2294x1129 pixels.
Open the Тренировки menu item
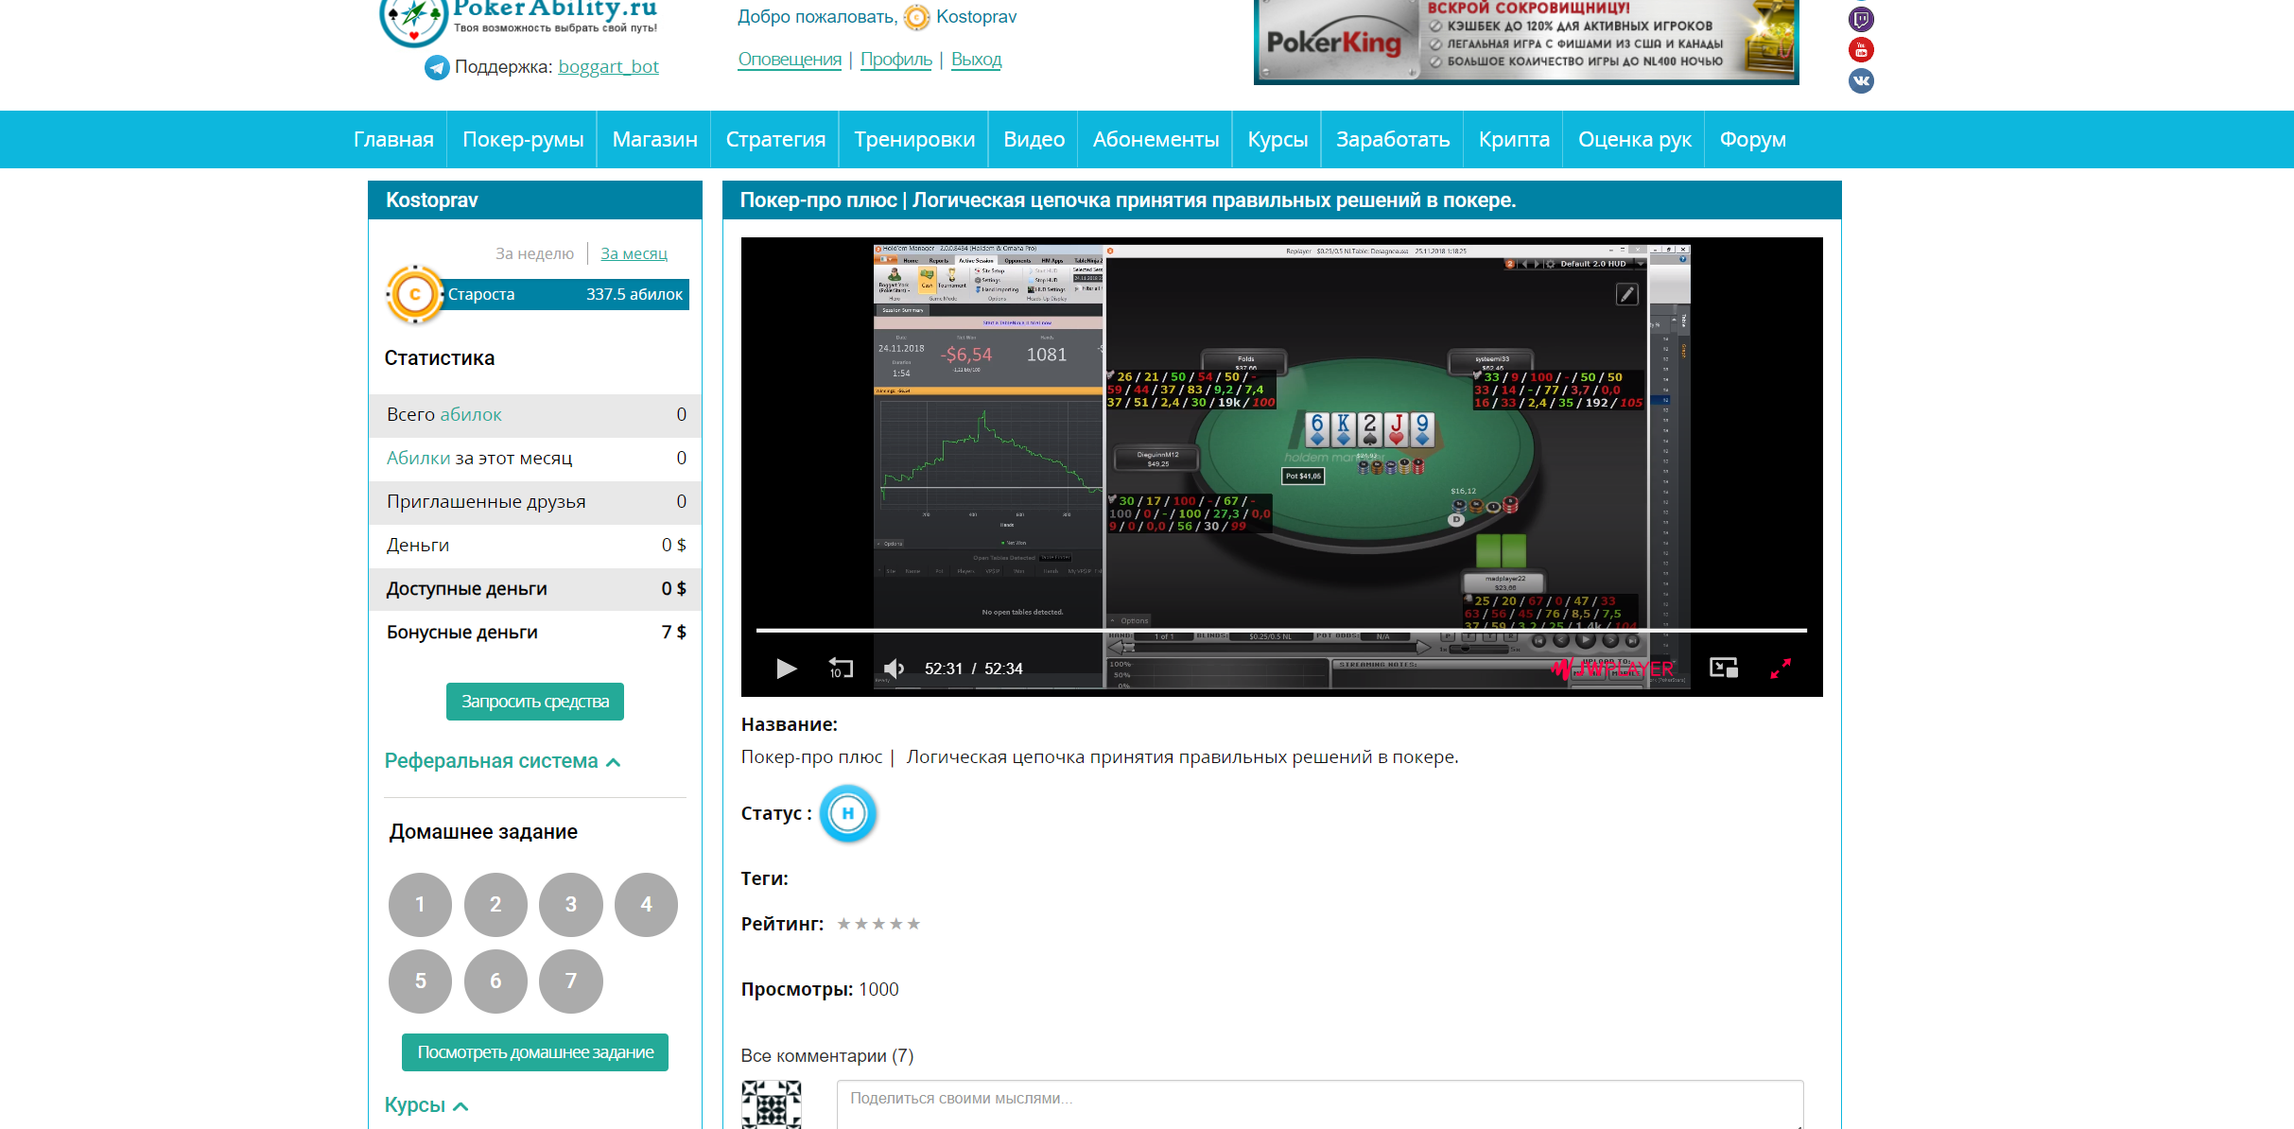point(914,139)
